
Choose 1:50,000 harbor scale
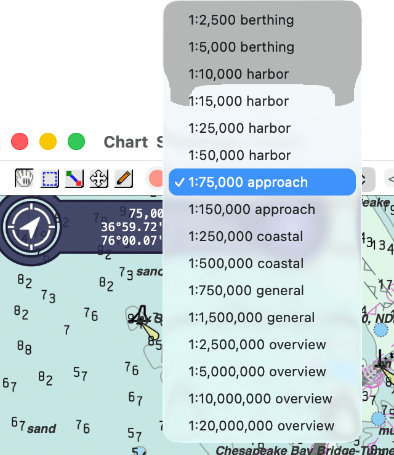262,155
